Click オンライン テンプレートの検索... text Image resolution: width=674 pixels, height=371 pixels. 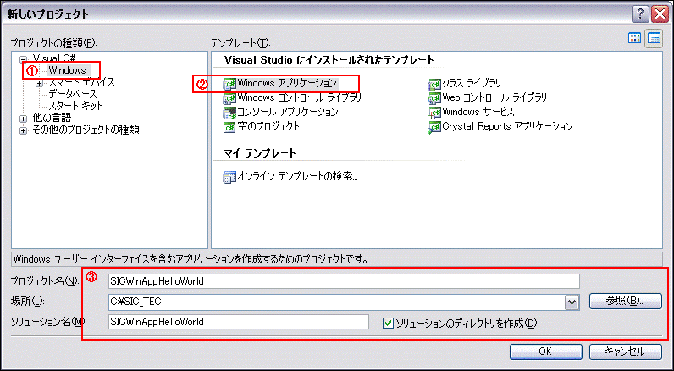click(x=297, y=176)
